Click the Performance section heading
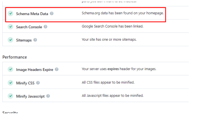 pos(15,57)
